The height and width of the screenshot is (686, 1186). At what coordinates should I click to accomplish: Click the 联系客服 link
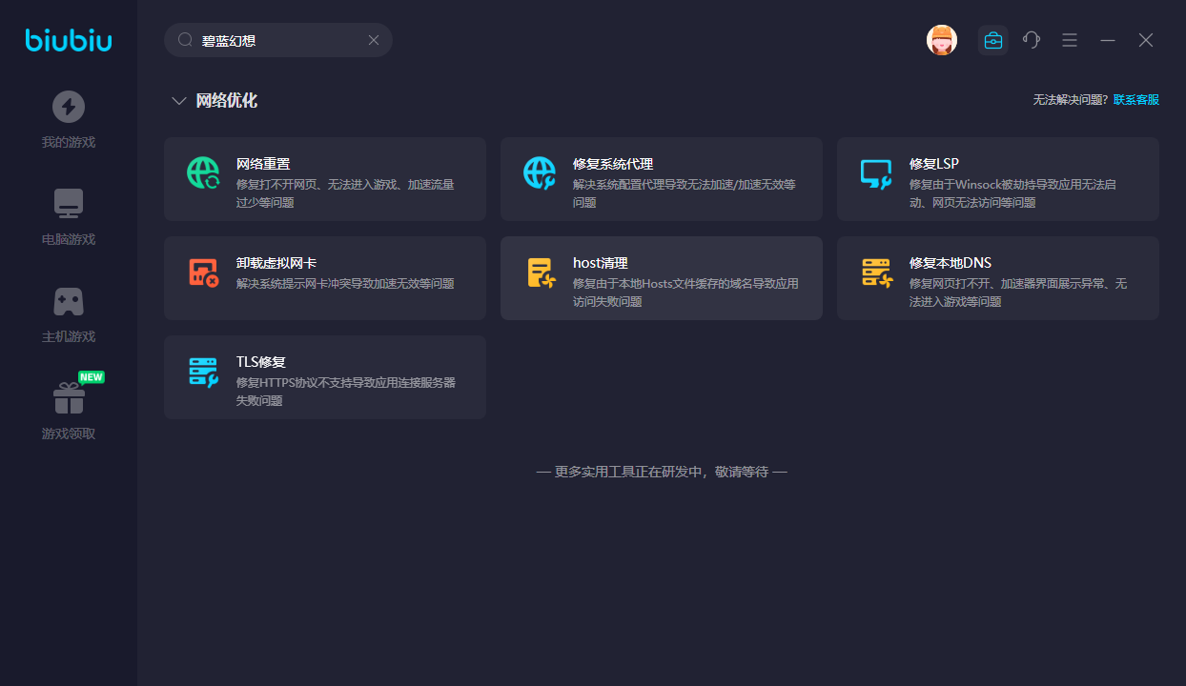(x=1135, y=100)
